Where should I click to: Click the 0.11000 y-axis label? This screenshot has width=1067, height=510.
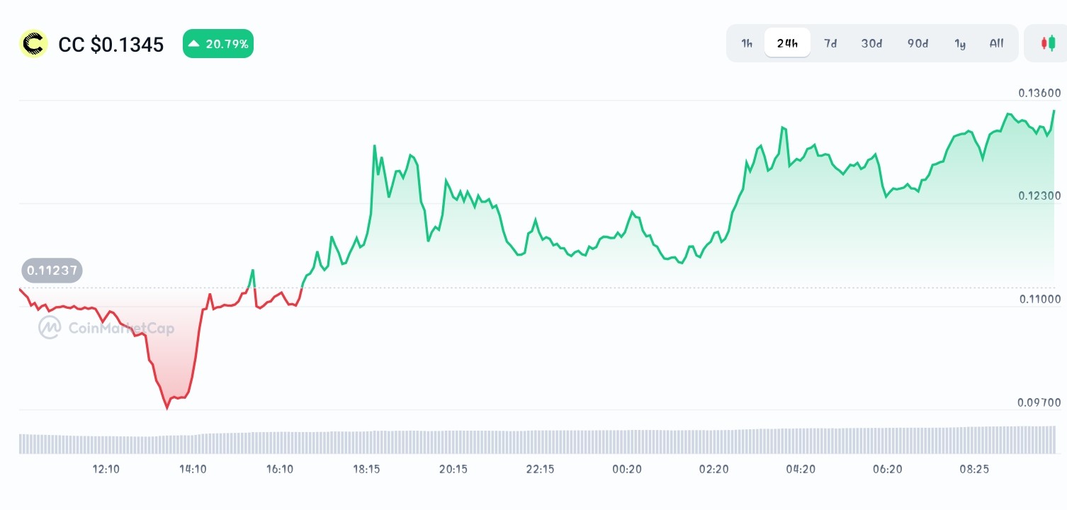[1039, 299]
